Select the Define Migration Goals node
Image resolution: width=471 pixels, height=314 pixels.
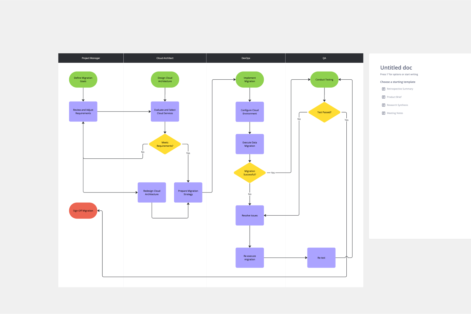click(x=83, y=79)
